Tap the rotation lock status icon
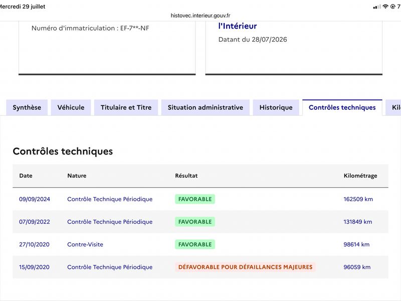 click(393, 7)
